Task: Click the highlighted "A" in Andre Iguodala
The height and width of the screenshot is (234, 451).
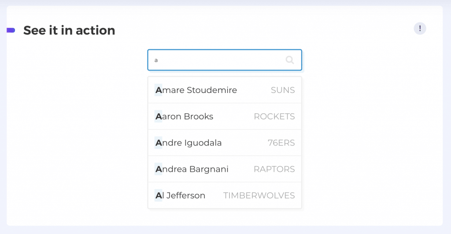Action: pyautogui.click(x=159, y=143)
